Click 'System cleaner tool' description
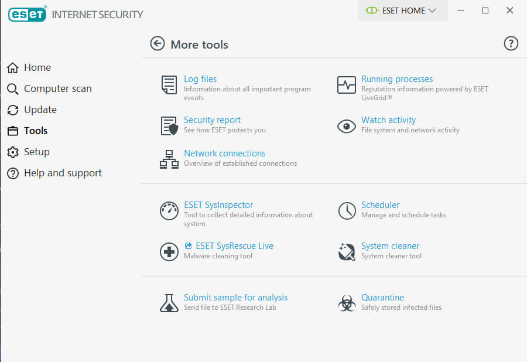This screenshot has height=362, width=527. pyautogui.click(x=391, y=256)
